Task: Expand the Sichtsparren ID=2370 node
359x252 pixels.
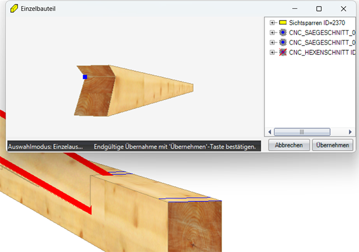Action: (x=272, y=23)
